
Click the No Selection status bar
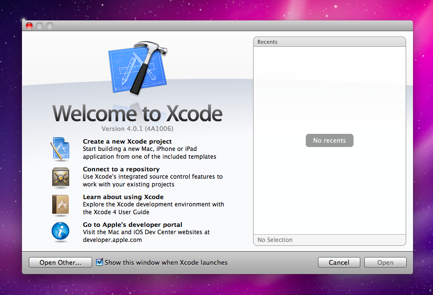(x=330, y=240)
